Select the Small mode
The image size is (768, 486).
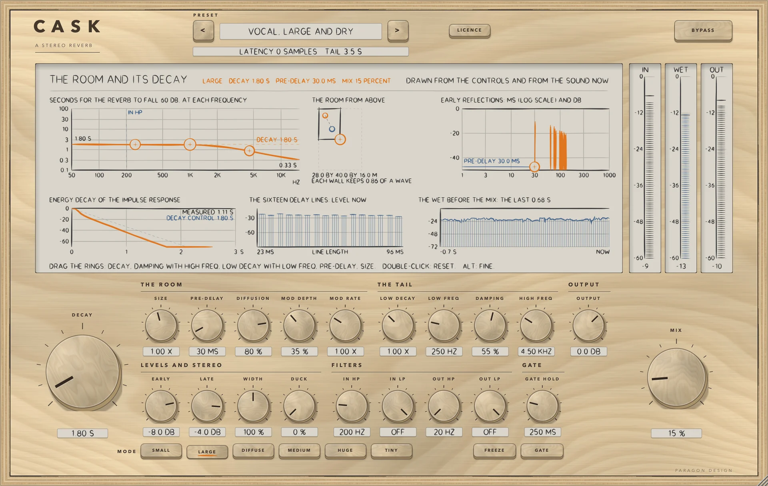coord(161,450)
